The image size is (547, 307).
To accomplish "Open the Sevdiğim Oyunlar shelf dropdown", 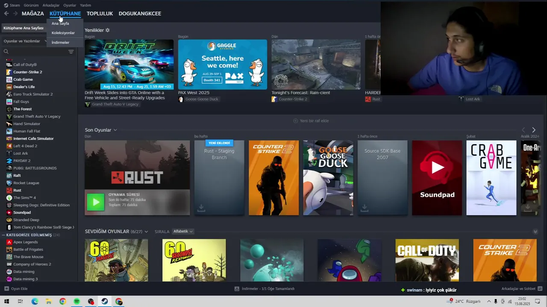I will (146, 232).
